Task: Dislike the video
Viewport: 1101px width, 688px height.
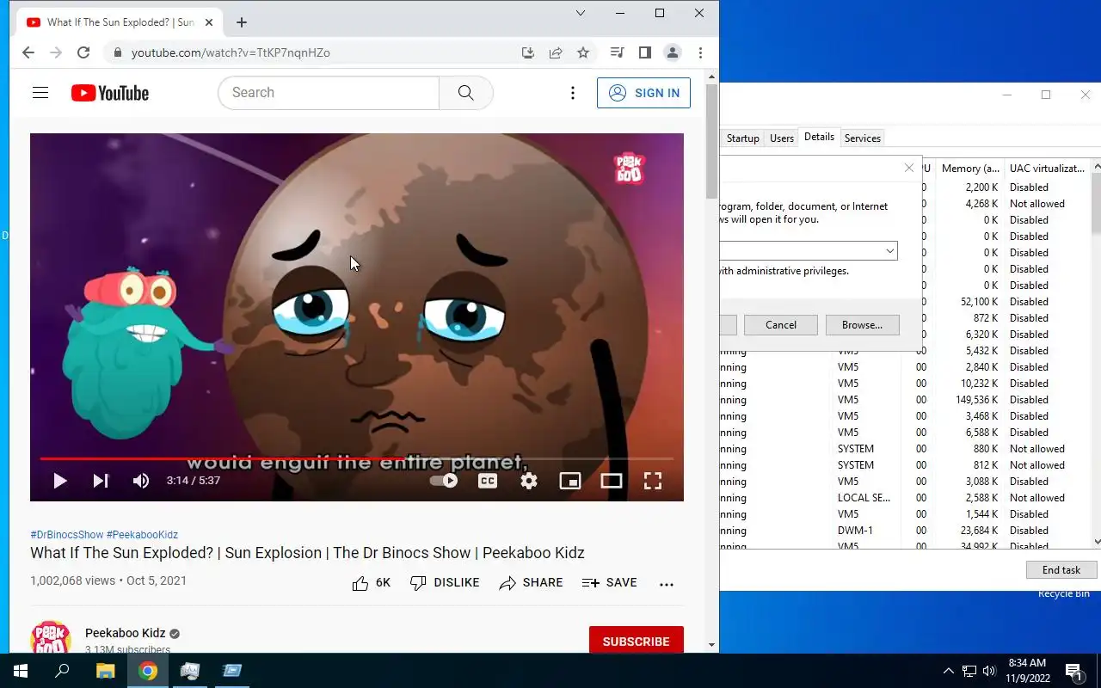Action: click(x=445, y=582)
